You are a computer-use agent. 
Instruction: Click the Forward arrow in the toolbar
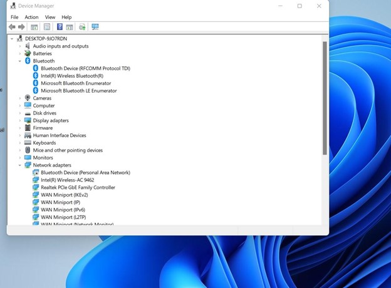[21, 27]
